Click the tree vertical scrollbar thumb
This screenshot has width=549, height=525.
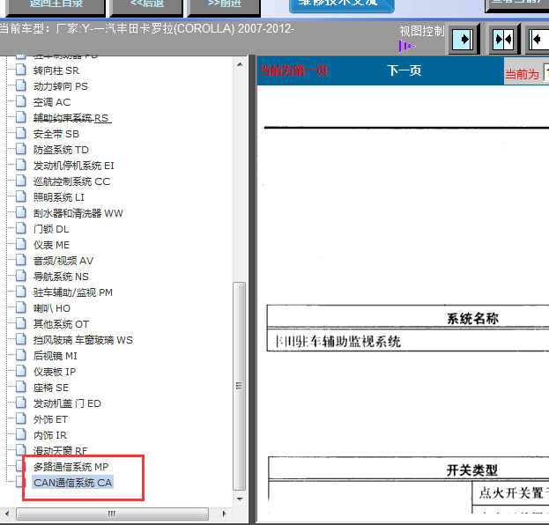(x=240, y=386)
